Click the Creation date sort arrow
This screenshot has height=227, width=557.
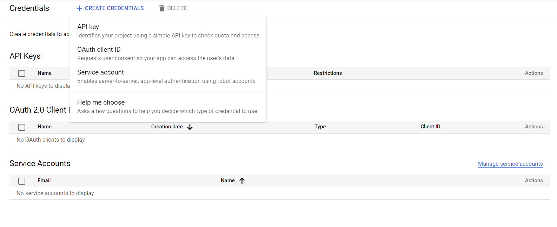190,127
